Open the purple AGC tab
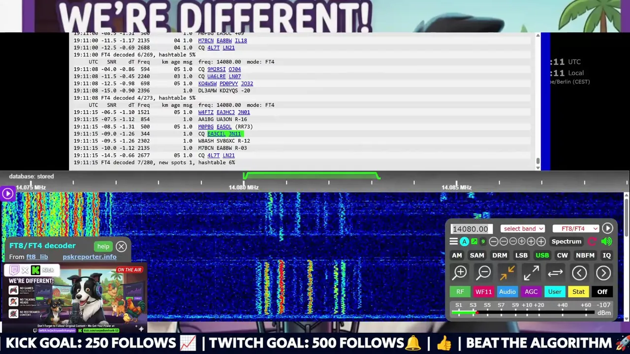Screen dimensions: 630x354 [531, 292]
